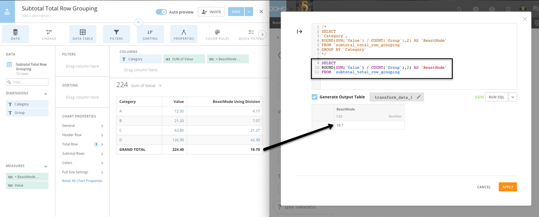
Task: Click CANCEL in the SQL dialog
Action: point(484,187)
